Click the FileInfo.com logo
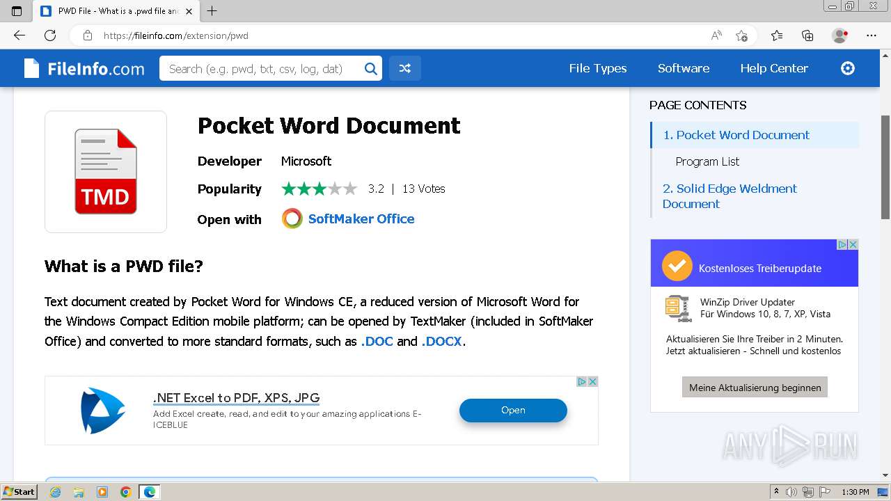The width and height of the screenshot is (891, 501). [x=84, y=68]
